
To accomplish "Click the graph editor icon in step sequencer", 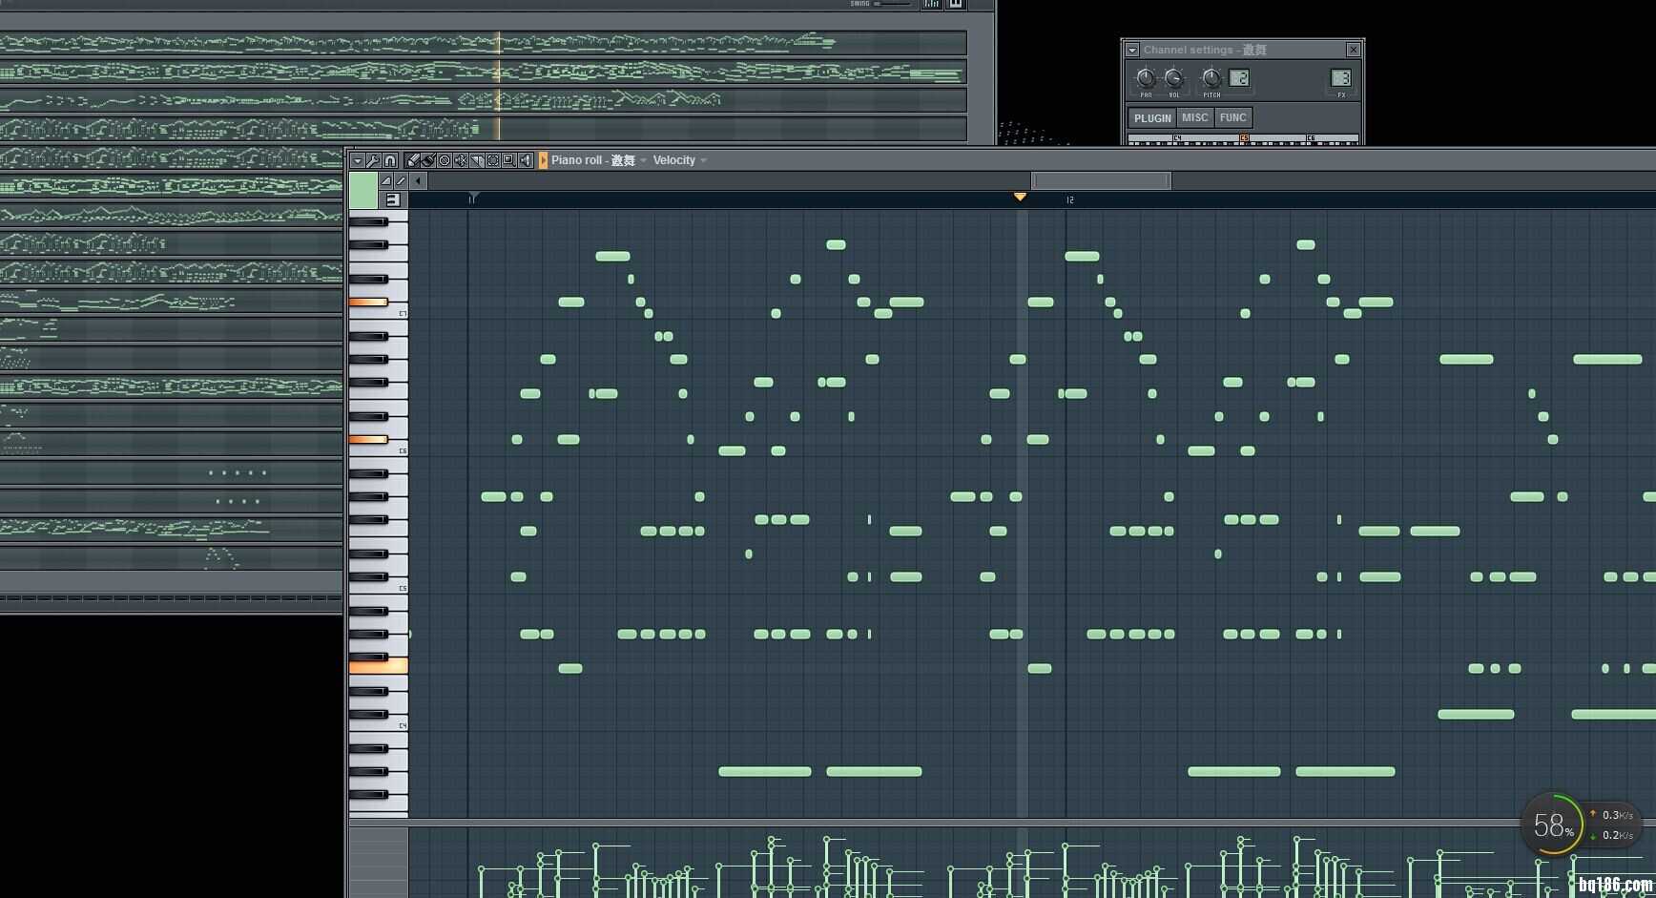I will pos(932,4).
